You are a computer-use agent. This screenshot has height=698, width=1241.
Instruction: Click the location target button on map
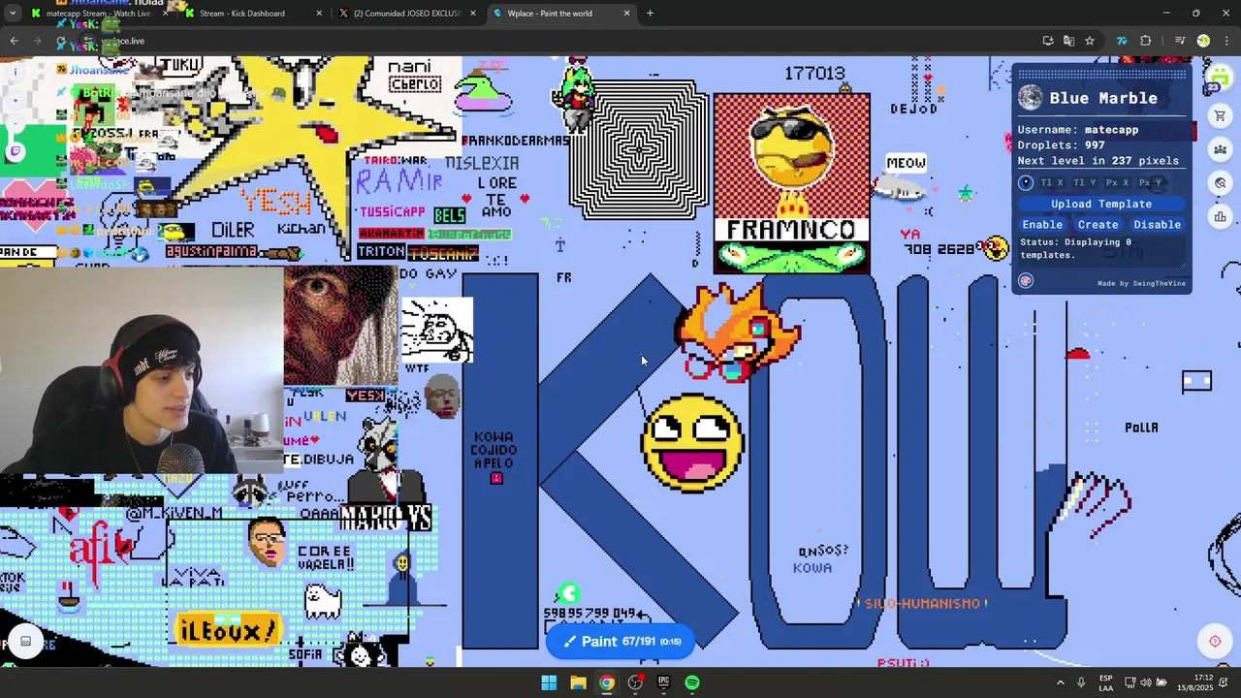pyautogui.click(x=1214, y=641)
